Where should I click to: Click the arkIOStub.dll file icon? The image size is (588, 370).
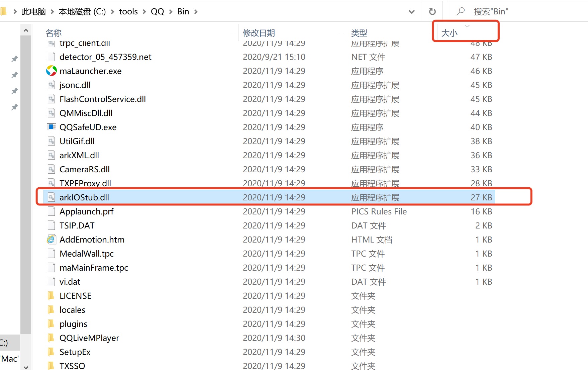(x=51, y=197)
